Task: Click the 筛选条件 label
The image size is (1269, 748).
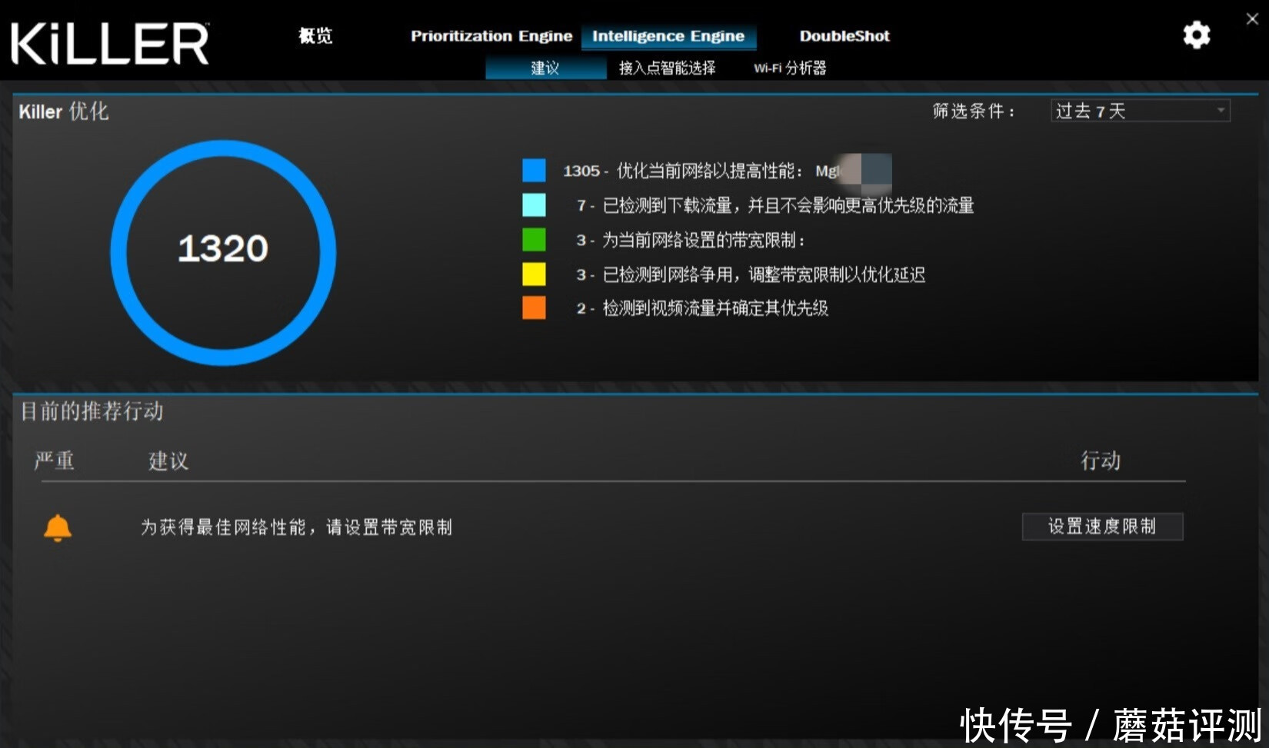Action: pyautogui.click(x=974, y=111)
